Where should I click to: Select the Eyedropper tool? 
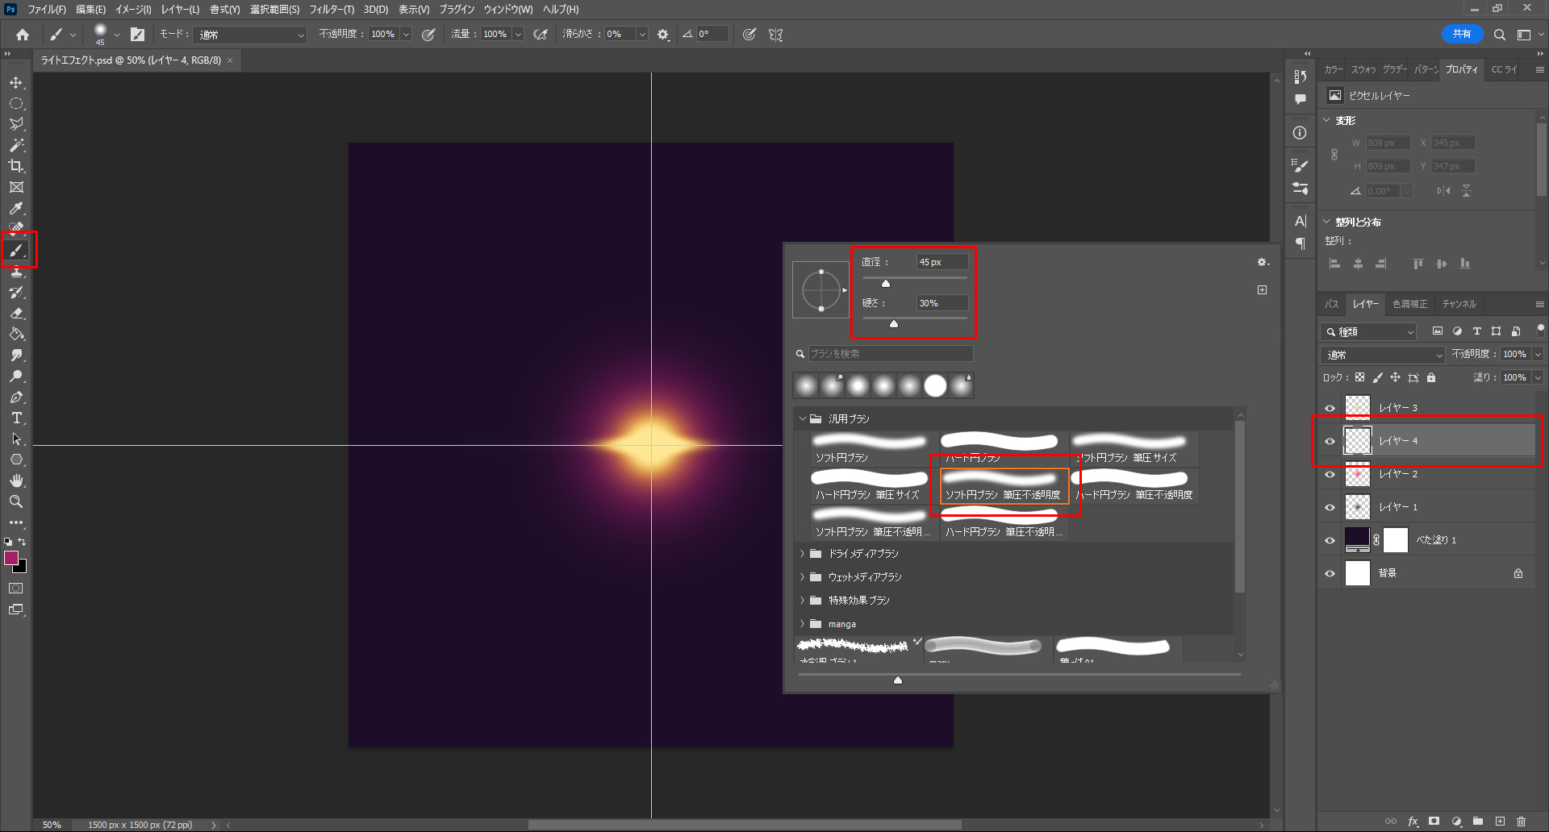pos(16,209)
